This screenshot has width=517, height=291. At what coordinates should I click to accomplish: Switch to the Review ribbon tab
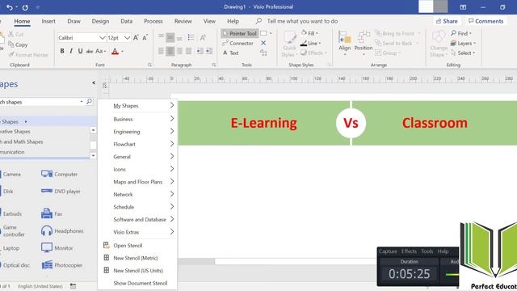183,21
